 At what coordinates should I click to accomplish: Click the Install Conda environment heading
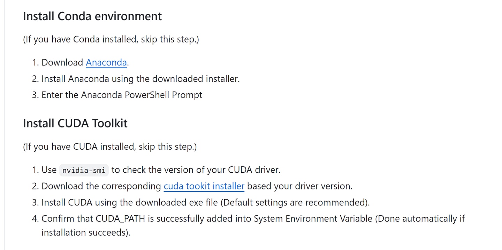click(x=92, y=16)
